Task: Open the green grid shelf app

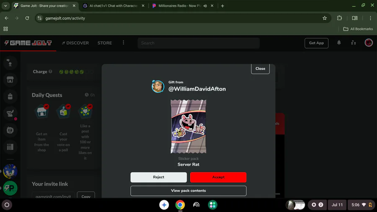Action: tap(212, 205)
